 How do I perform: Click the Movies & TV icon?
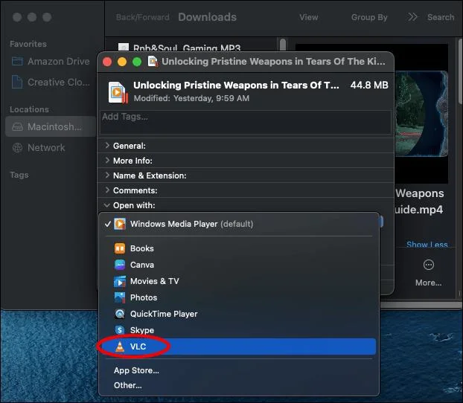click(x=120, y=281)
